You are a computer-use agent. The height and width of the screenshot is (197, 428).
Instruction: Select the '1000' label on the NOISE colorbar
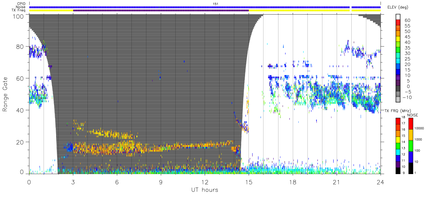point(419,139)
